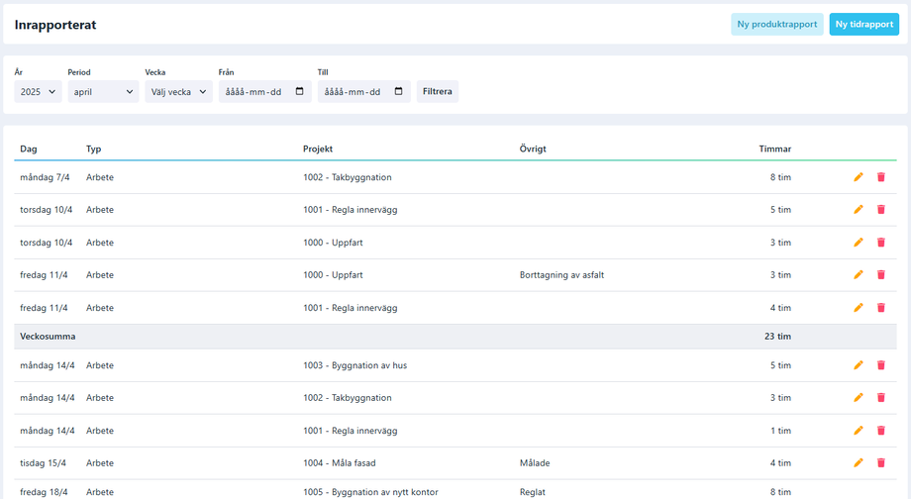
Task: Delete torsdag 10/4 Uppfart entry
Action: pos(881,243)
